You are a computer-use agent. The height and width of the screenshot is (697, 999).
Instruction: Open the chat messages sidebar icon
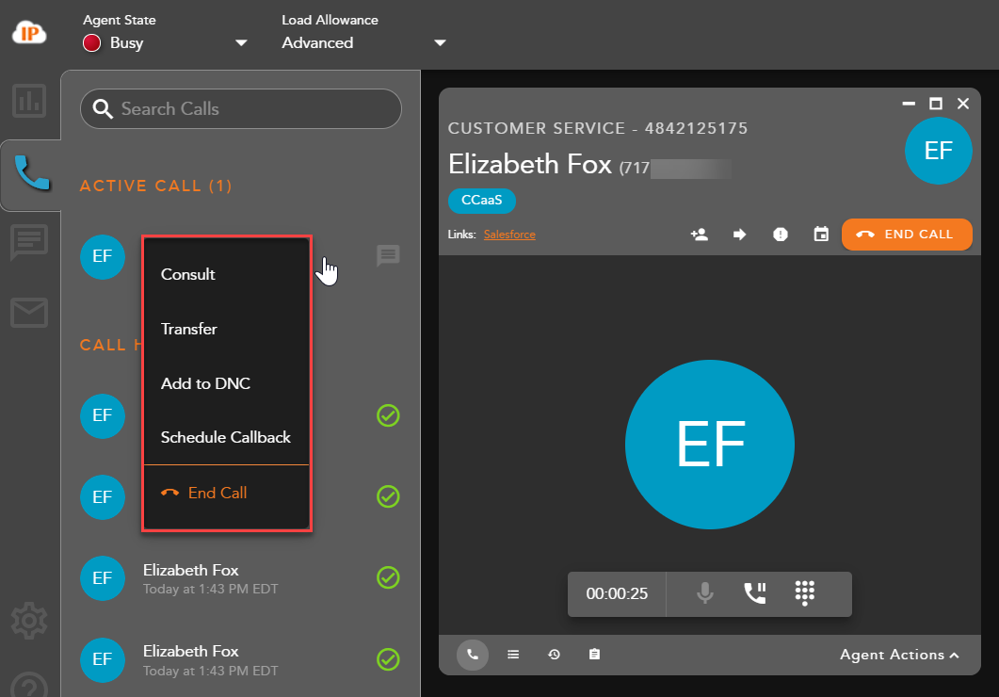click(x=29, y=242)
